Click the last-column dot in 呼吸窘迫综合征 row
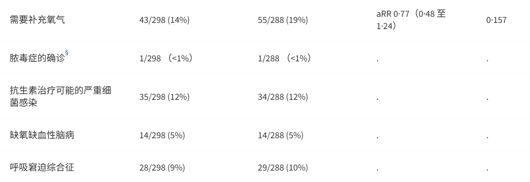The height and width of the screenshot is (182, 530). (x=487, y=169)
